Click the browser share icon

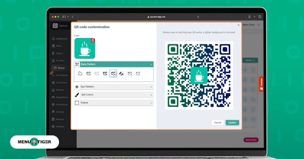[x=249, y=17]
